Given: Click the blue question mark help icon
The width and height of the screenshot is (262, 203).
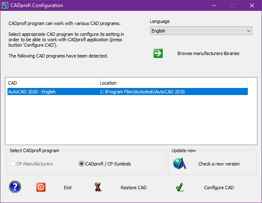Looking at the screenshot, I should point(15,187).
